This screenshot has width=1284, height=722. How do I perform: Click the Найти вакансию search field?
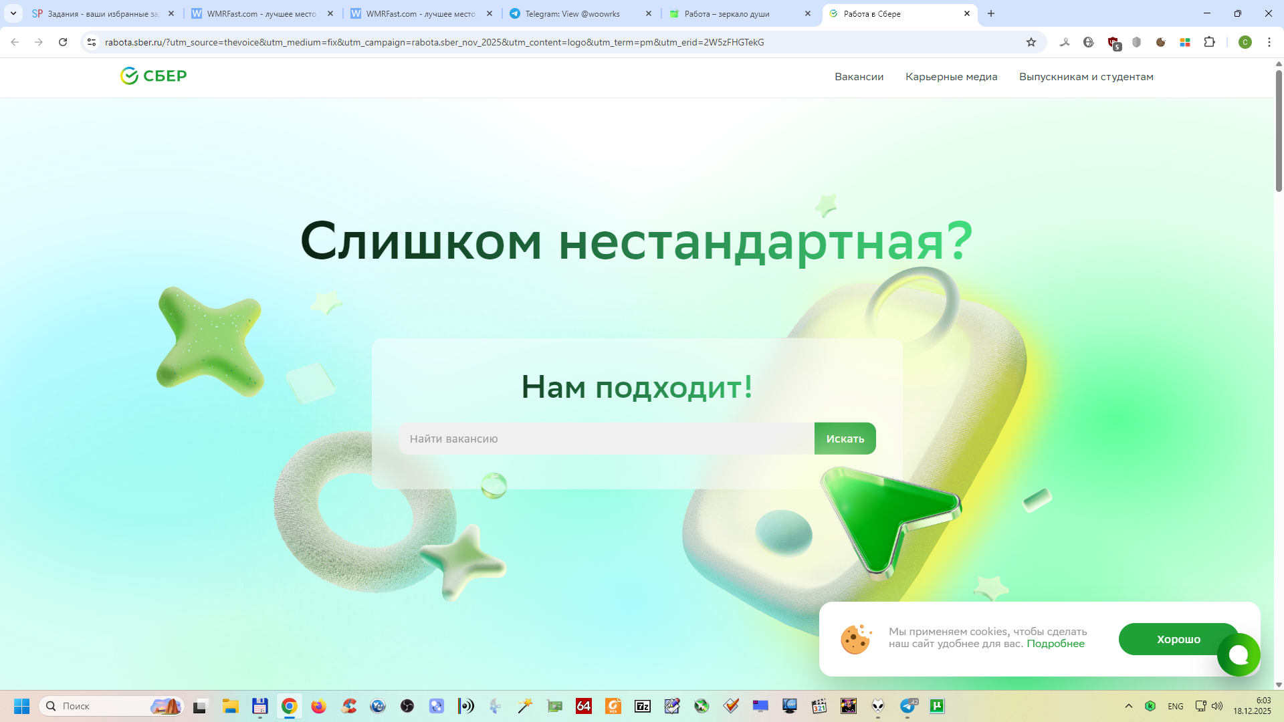click(x=606, y=439)
